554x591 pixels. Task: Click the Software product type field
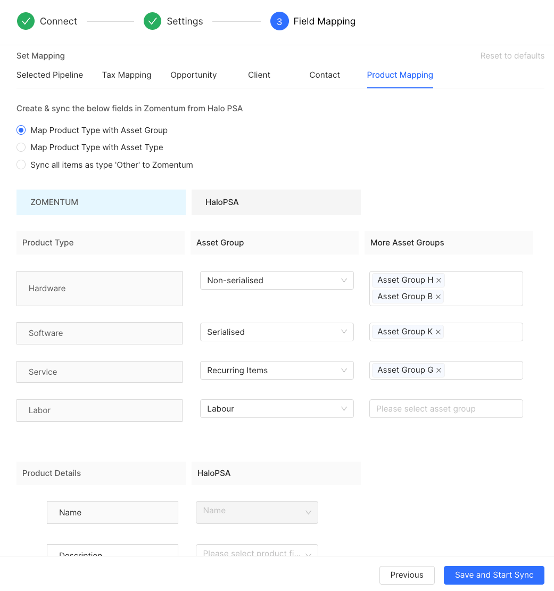[100, 333]
